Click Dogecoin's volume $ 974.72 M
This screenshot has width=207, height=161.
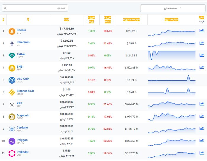point(132,117)
